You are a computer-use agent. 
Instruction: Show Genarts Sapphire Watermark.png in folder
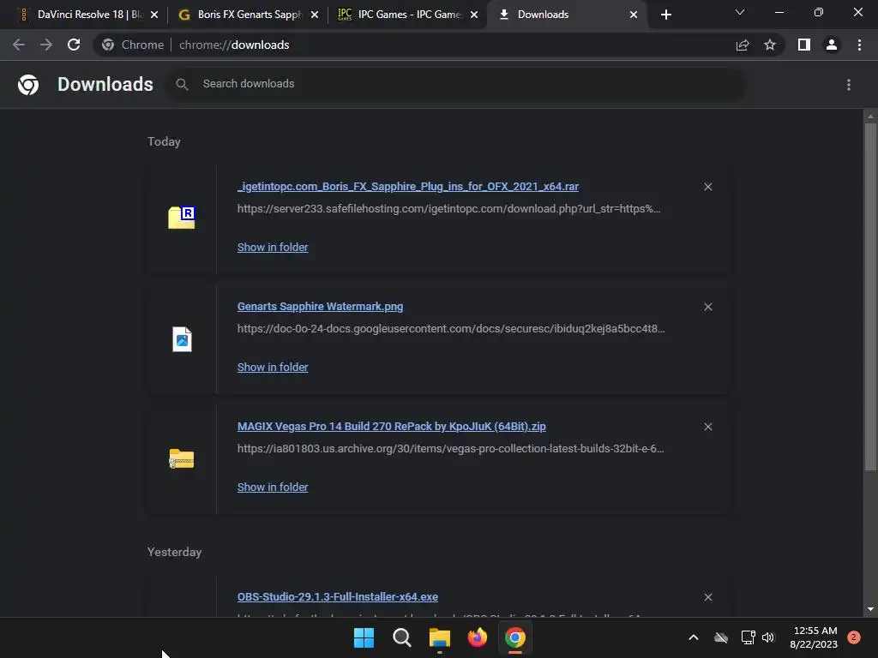[273, 367]
